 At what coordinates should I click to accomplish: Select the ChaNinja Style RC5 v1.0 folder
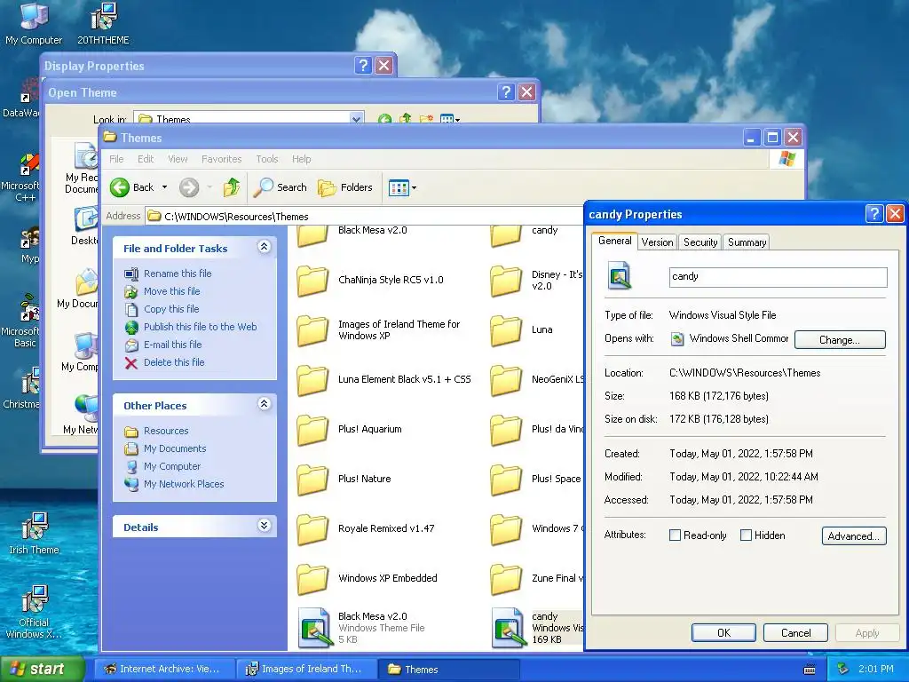pyautogui.click(x=370, y=280)
